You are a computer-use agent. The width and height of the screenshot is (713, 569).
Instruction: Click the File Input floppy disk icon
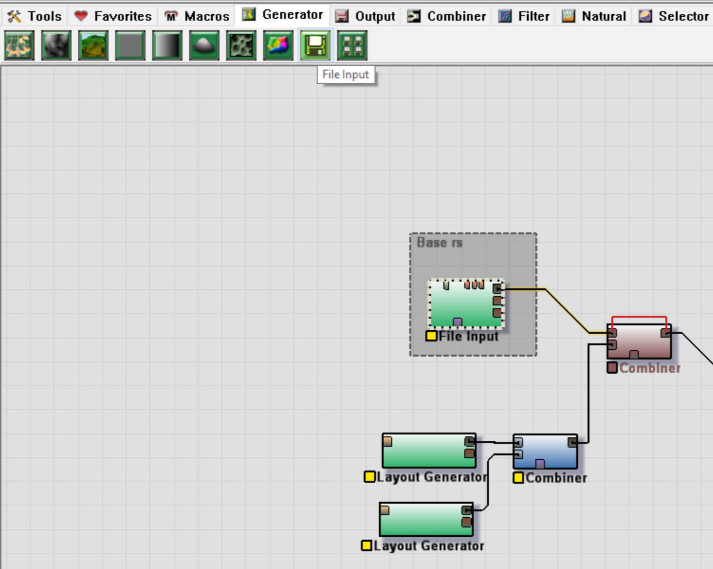coord(315,46)
